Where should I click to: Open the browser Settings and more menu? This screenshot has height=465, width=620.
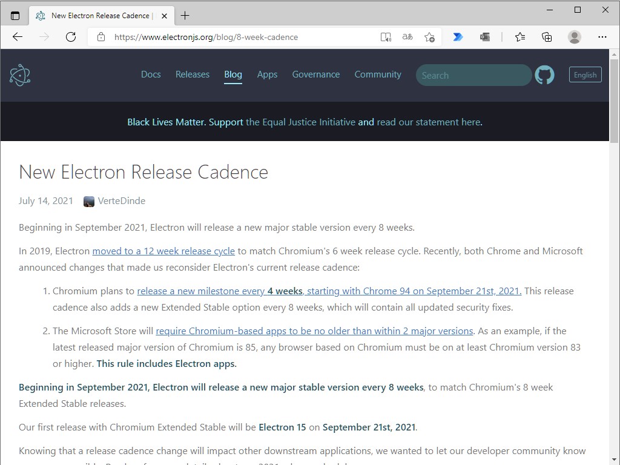pos(602,37)
